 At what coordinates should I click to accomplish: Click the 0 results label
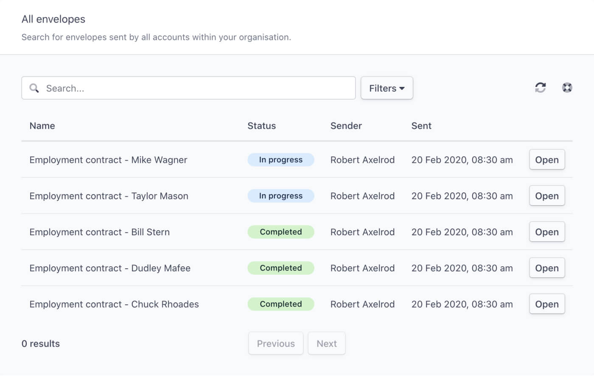[40, 343]
